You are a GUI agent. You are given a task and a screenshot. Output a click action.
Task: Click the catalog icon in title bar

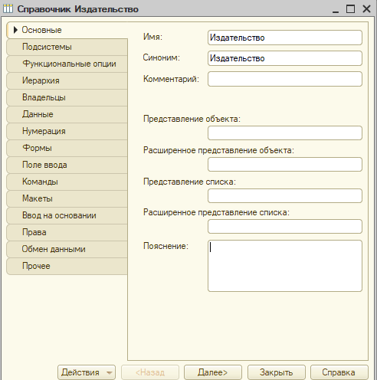tap(8, 9)
